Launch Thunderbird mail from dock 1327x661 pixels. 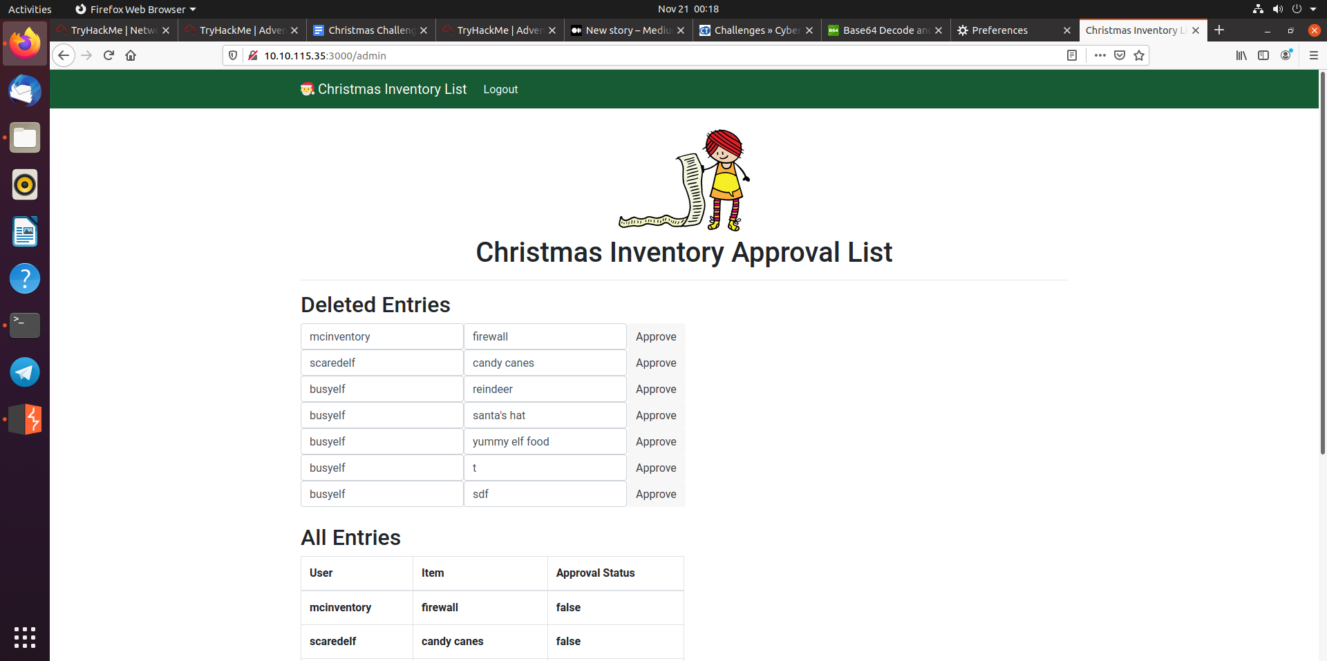click(25, 90)
